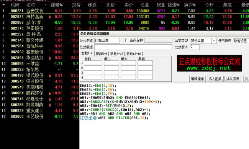Switch to the 参数5-8 tab
The image size is (249, 149).
(x=101, y=53)
